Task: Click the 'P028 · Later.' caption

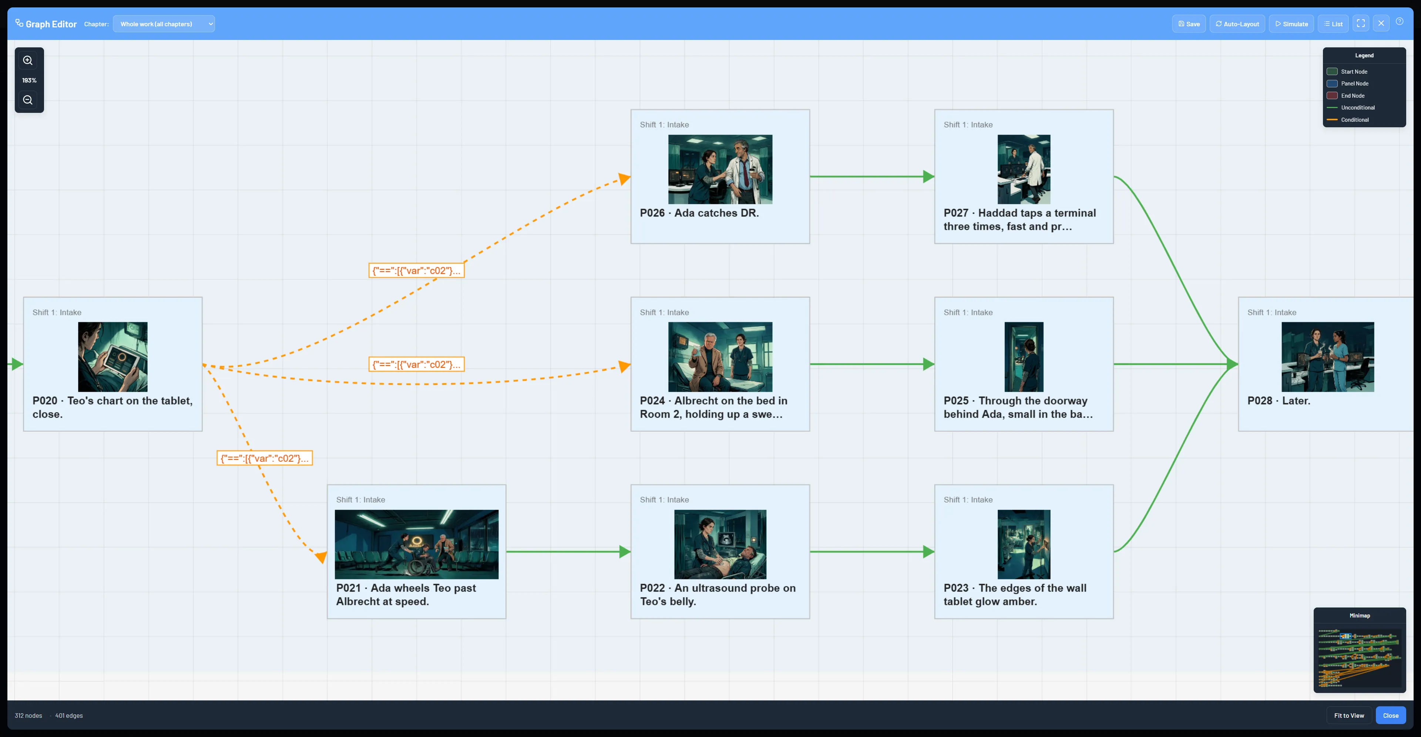Action: (x=1279, y=400)
